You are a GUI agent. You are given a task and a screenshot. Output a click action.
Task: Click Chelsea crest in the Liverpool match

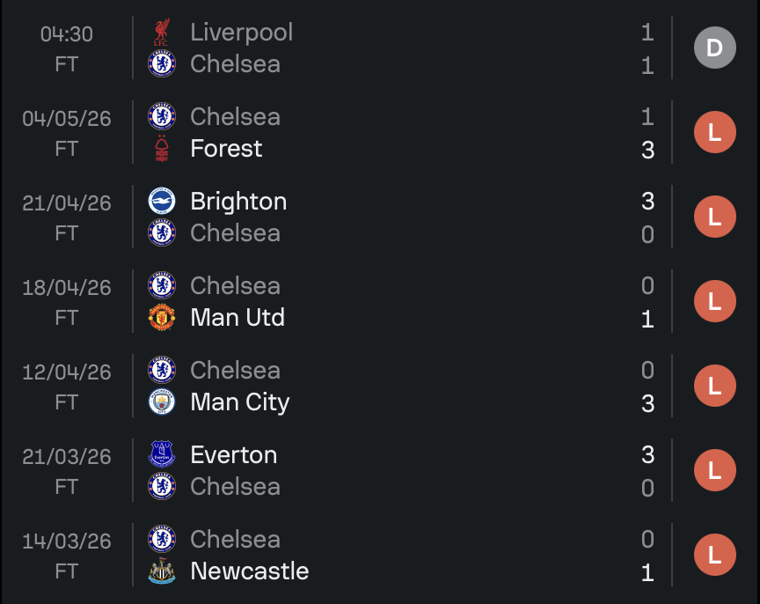tap(162, 63)
